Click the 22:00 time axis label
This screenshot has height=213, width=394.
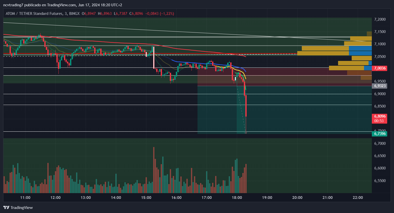click(358, 198)
